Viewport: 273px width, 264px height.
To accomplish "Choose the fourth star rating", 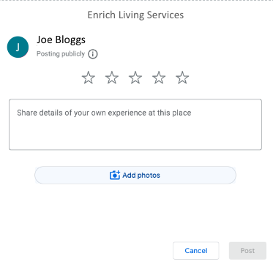I will pyautogui.click(x=159, y=78).
